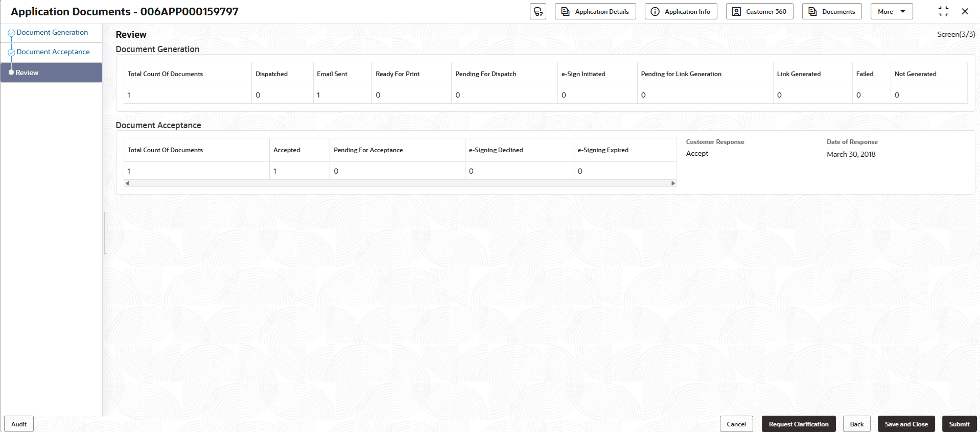This screenshot has width=980, height=432.
Task: Click the Screen(3/3) indicator
Action: (956, 34)
